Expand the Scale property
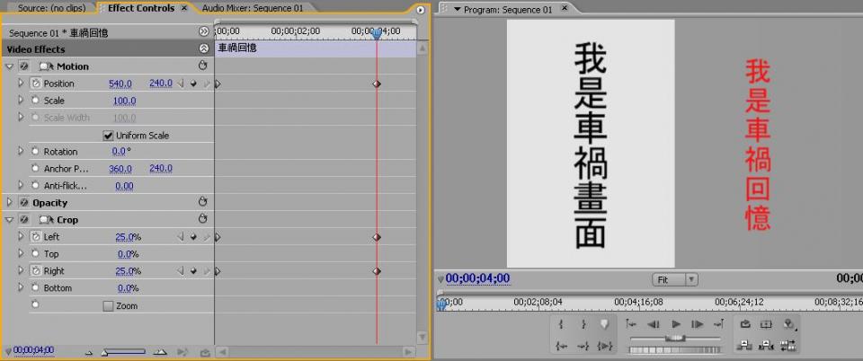The image size is (863, 361). click(22, 100)
